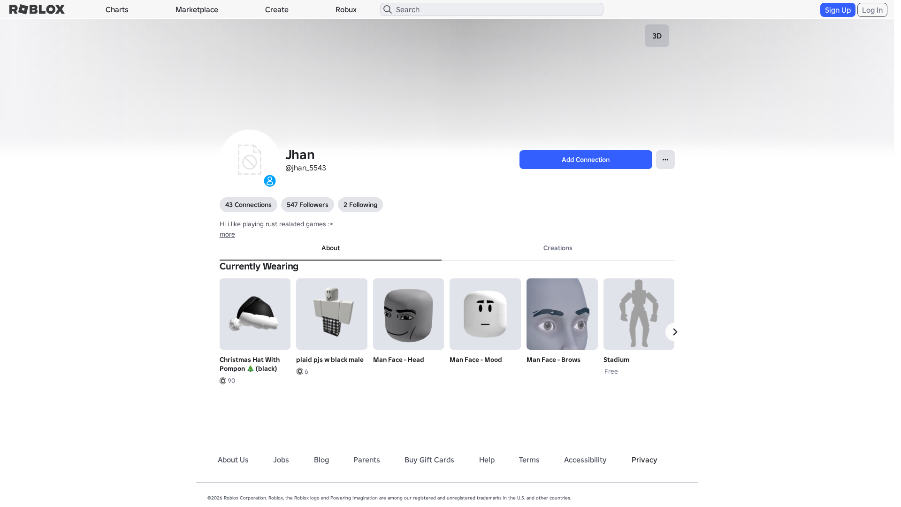Click the Stadium item title
Screen dimensions: 901x507
pyautogui.click(x=616, y=360)
